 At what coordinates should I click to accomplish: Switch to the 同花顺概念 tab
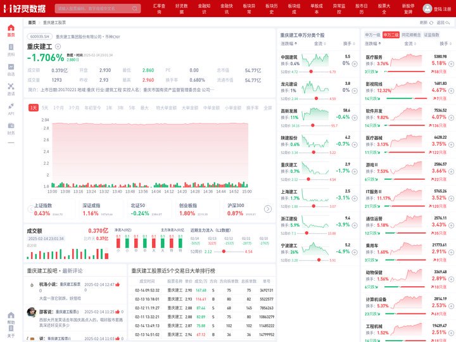(x=411, y=35)
